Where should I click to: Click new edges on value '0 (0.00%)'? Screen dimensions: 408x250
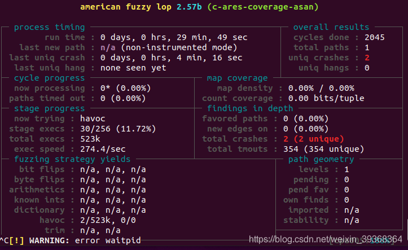point(306,129)
